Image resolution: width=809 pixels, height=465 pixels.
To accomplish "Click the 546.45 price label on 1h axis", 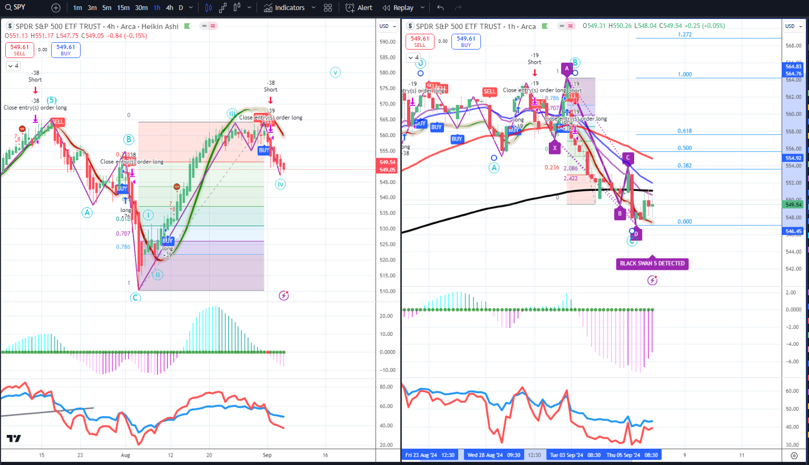I will (793, 231).
